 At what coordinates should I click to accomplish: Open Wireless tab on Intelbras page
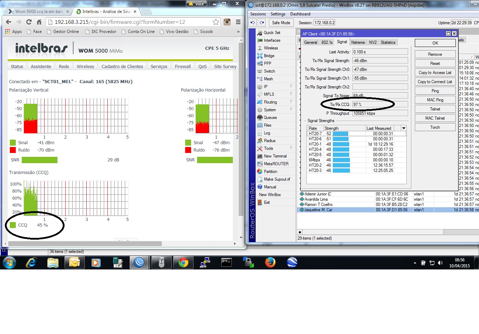[85, 67]
